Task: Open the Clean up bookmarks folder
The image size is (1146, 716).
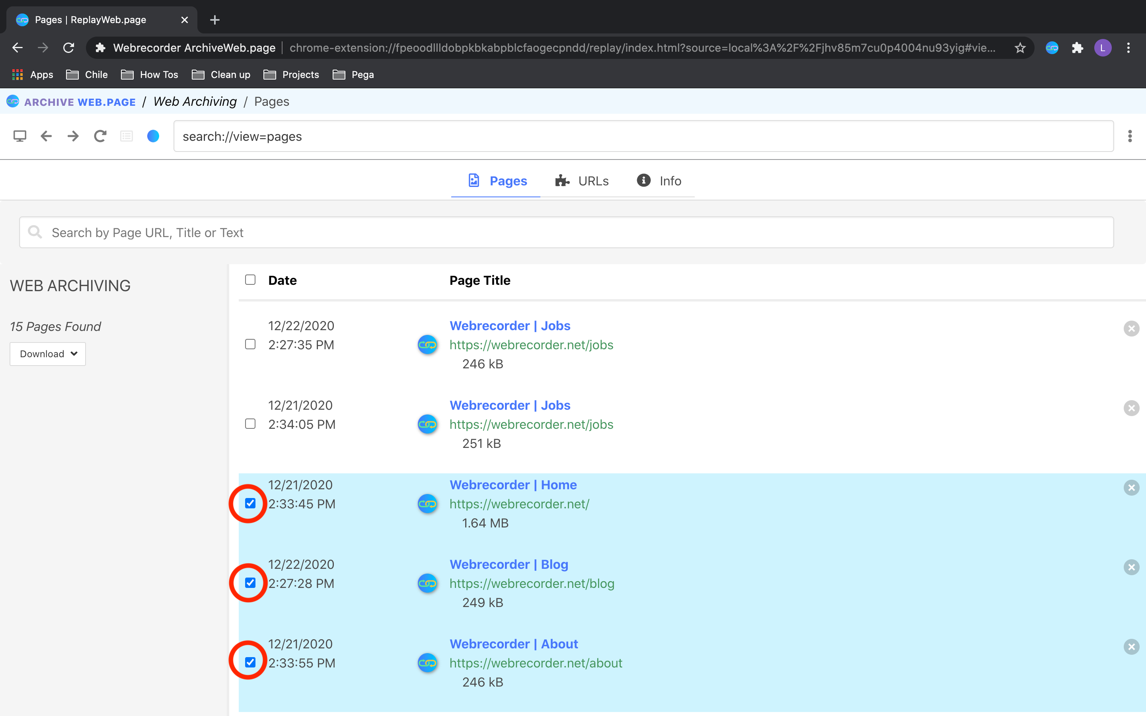Action: coord(221,75)
